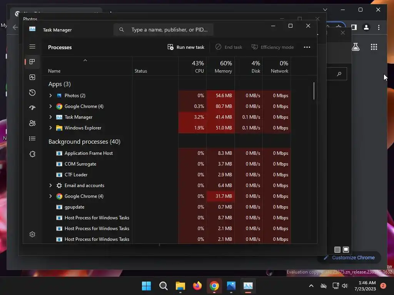
Task: Expand Google Chrome (4) under Apps
Action: 50,106
